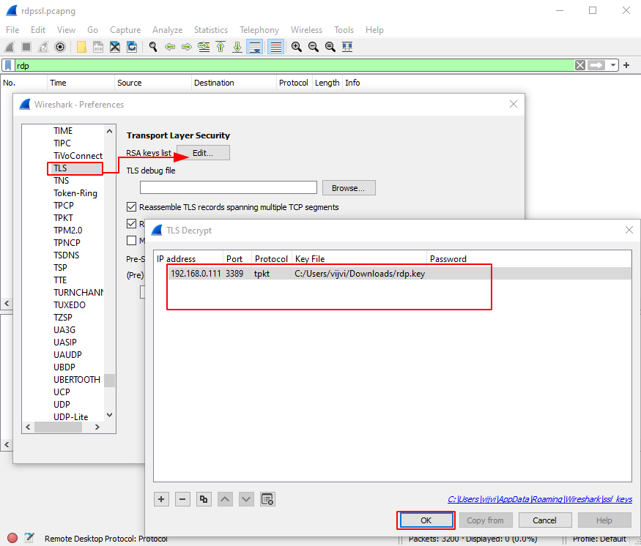Image resolution: width=641 pixels, height=546 pixels.
Task: Toggle packet list colorization
Action: [x=276, y=47]
